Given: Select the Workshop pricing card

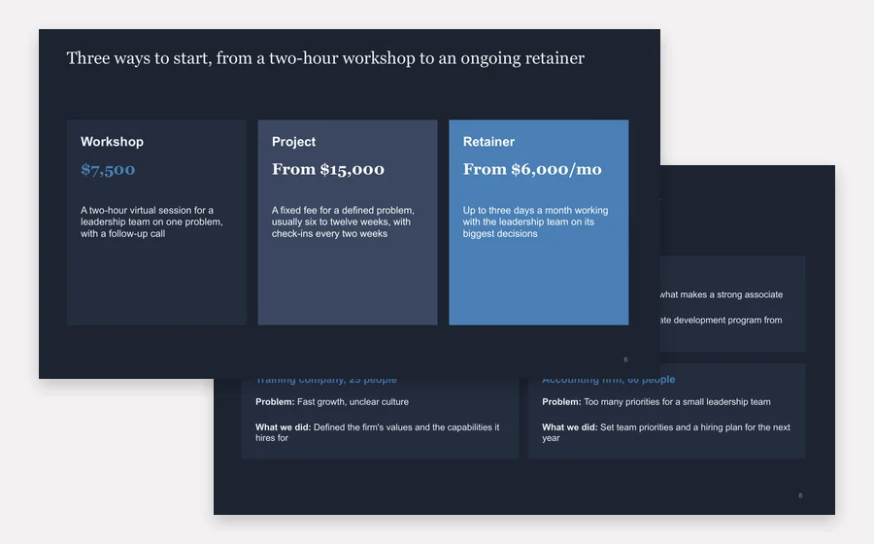Looking at the screenshot, I should coord(156,222).
